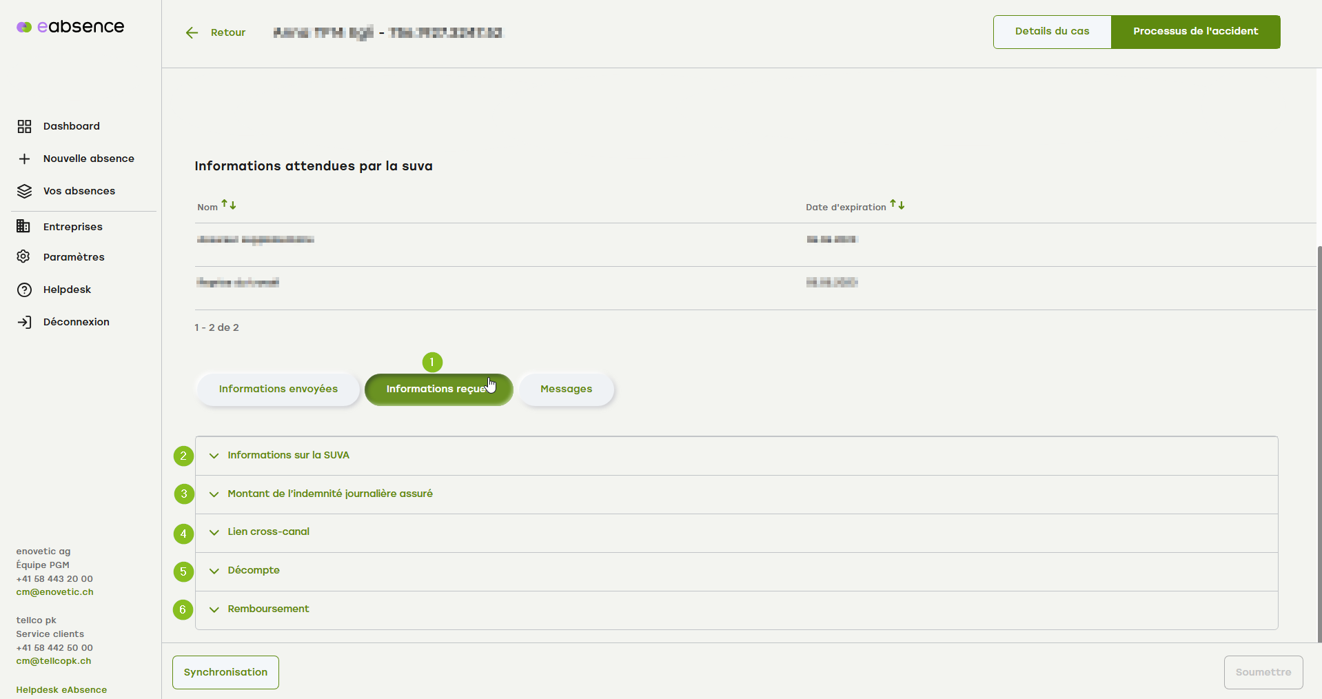Open the cm@enovetic.ch email link
Image resolution: width=1322 pixels, height=699 pixels.
(54, 592)
